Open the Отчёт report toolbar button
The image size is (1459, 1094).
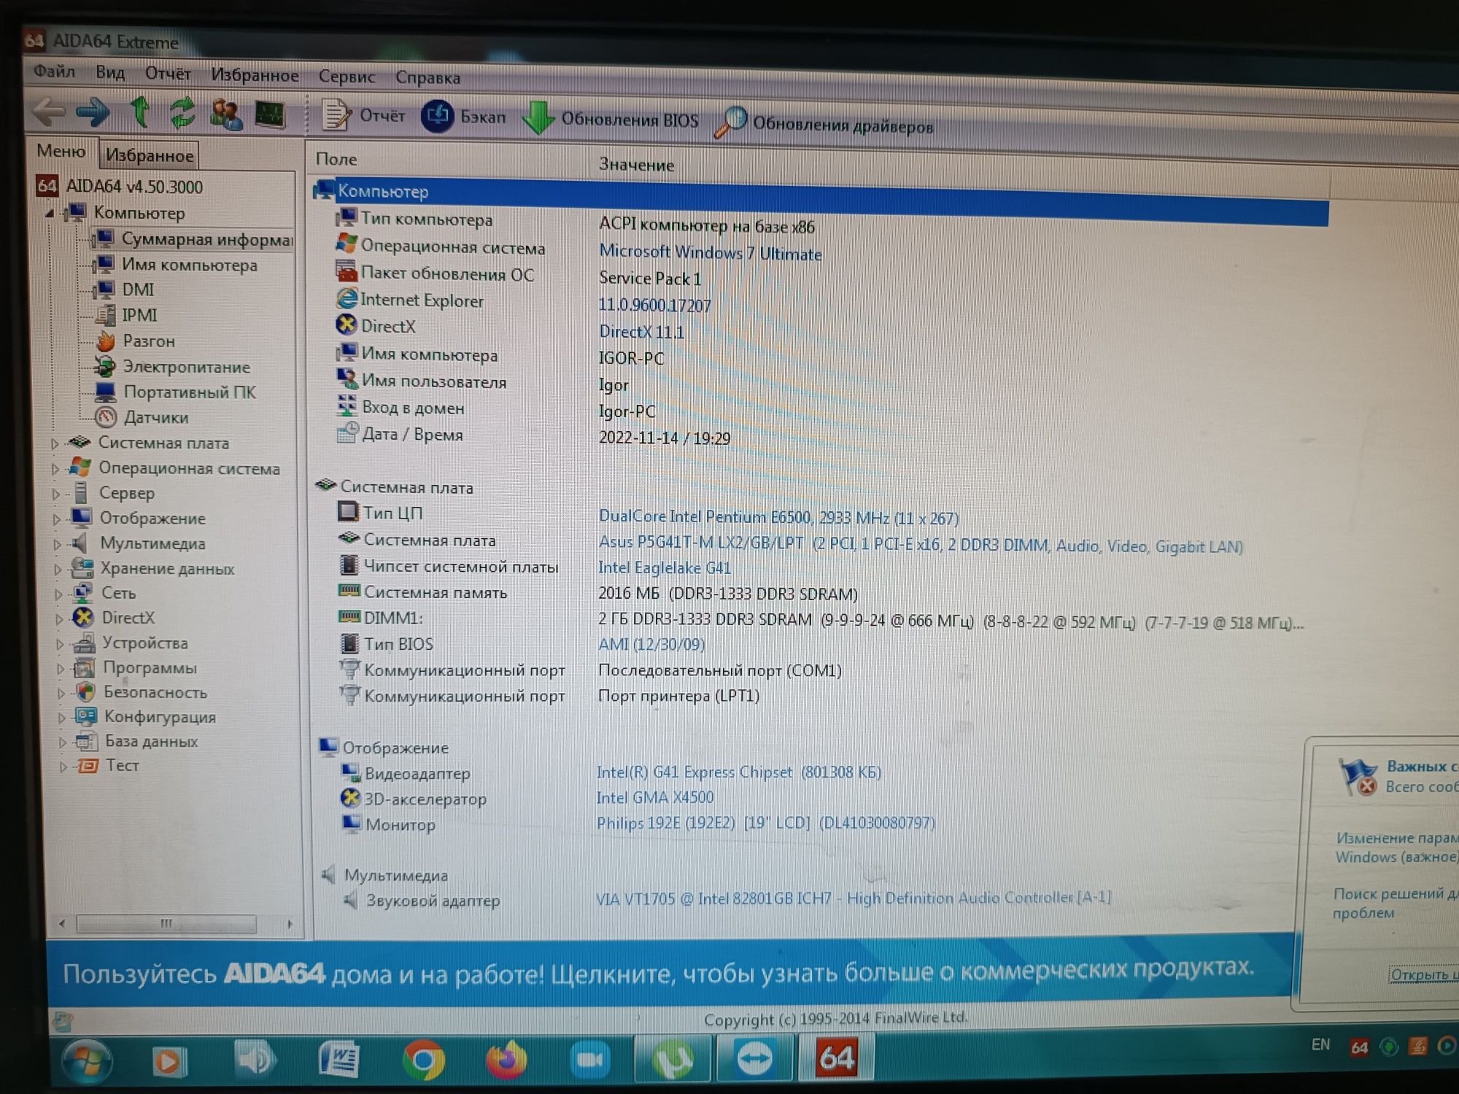[363, 115]
